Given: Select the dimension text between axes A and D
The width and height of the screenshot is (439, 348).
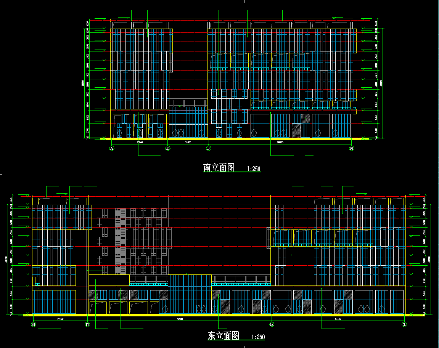Looking at the screenshot, I should coord(140,142).
